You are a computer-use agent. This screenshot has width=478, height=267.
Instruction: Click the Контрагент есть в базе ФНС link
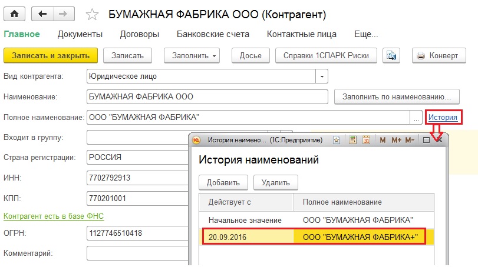tap(54, 216)
